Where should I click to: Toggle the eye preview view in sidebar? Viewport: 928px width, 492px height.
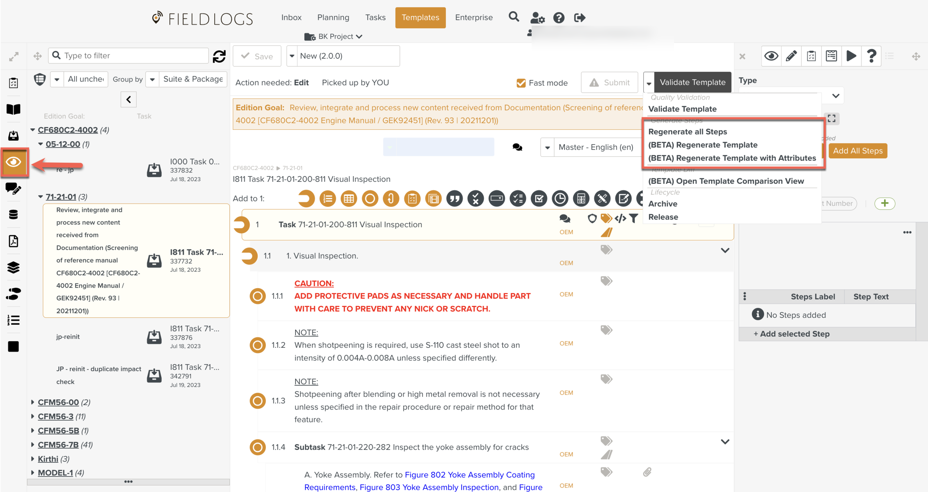[14, 162]
